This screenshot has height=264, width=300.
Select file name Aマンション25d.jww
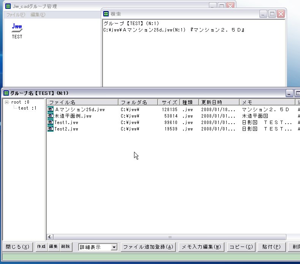[x=80, y=110]
